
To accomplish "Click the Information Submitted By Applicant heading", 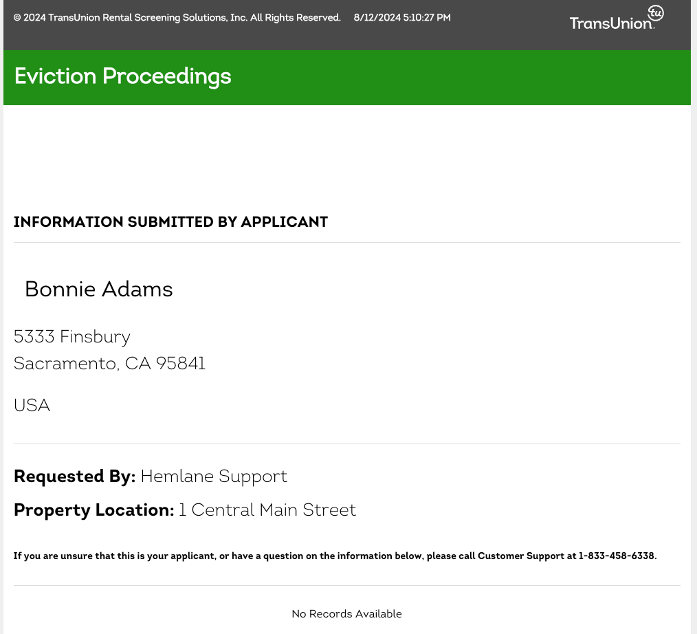I will pyautogui.click(x=170, y=222).
